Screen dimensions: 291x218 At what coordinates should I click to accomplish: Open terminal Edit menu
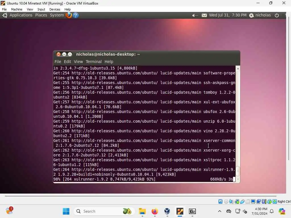coord(68,62)
